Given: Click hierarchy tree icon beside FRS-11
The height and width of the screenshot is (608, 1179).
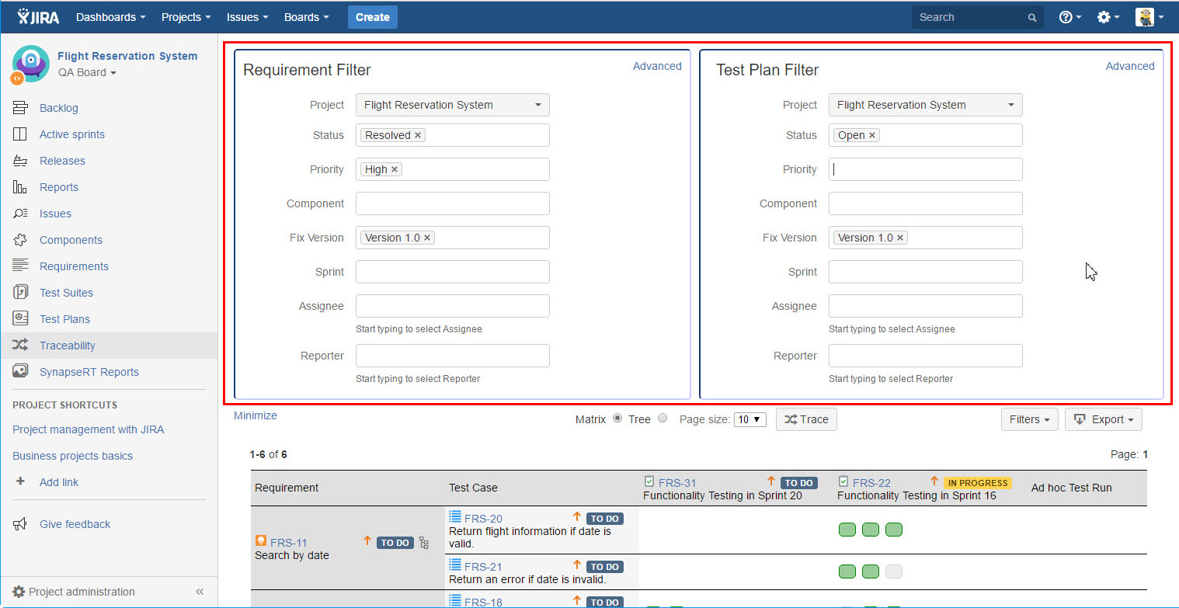Looking at the screenshot, I should [424, 543].
